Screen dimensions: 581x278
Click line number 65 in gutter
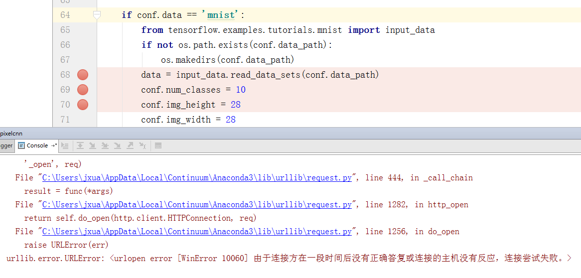pyautogui.click(x=65, y=30)
